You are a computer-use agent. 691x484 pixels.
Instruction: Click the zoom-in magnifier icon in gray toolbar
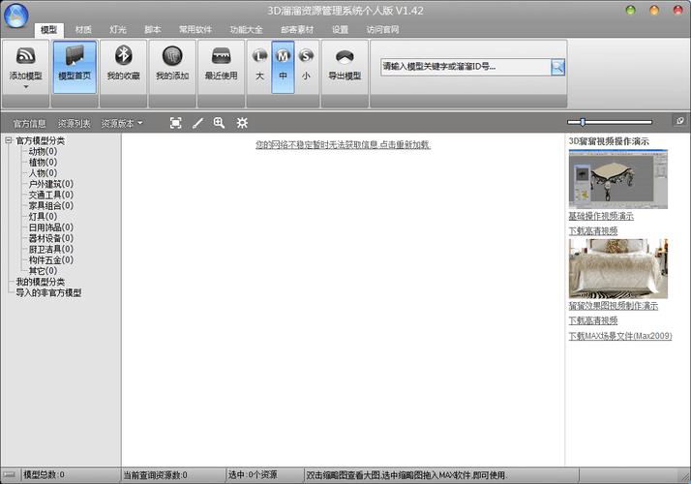220,123
